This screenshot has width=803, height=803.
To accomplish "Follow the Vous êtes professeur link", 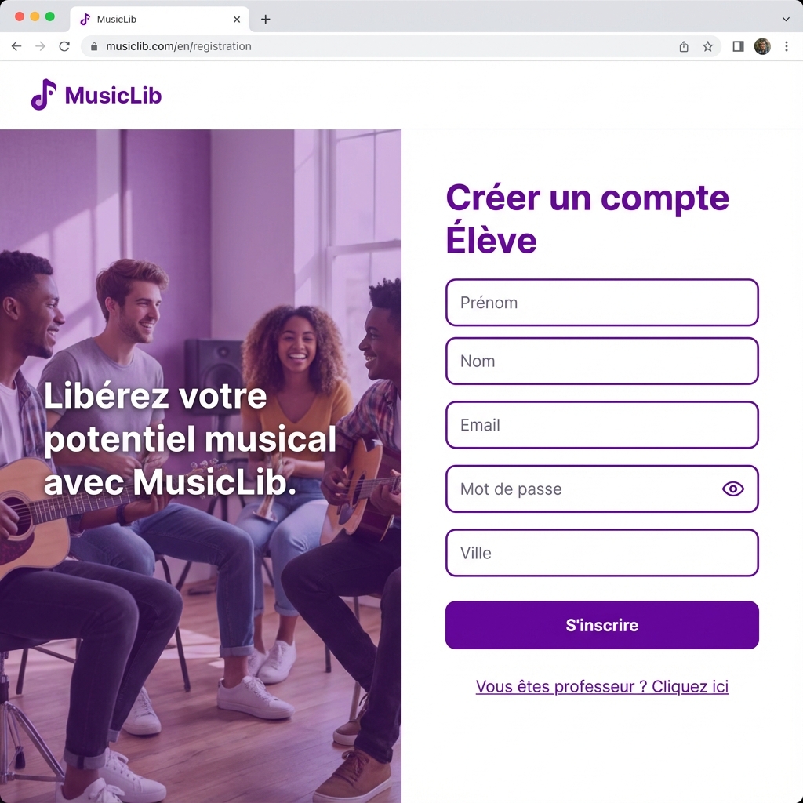I will pos(601,686).
